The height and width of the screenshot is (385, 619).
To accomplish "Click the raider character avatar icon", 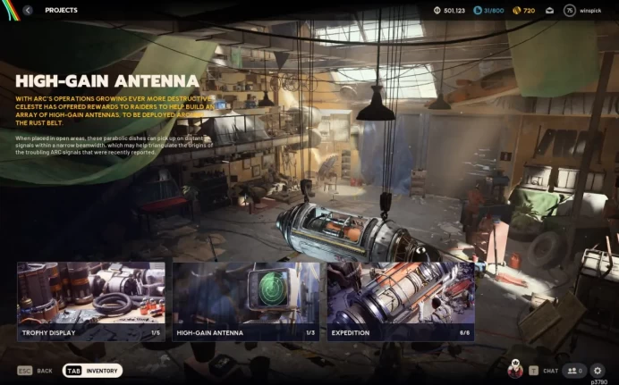I will click(515, 369).
